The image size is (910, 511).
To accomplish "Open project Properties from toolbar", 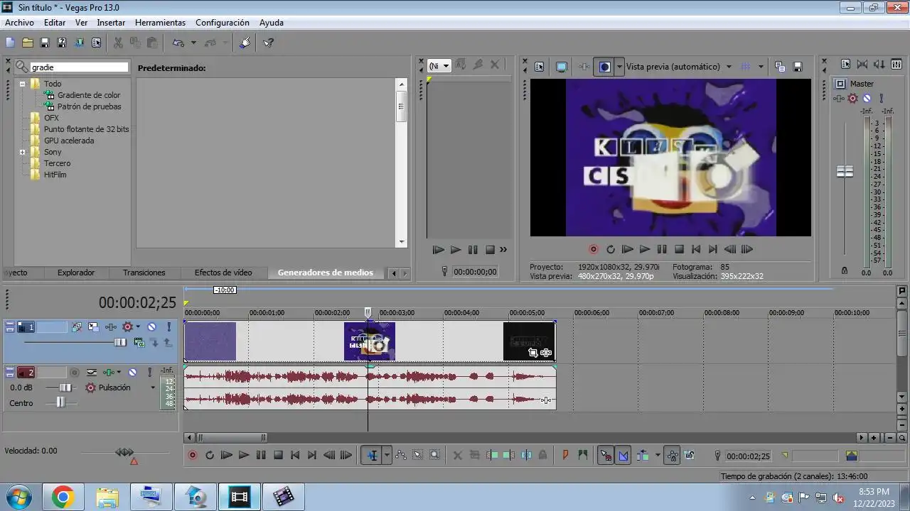I will 96,43.
